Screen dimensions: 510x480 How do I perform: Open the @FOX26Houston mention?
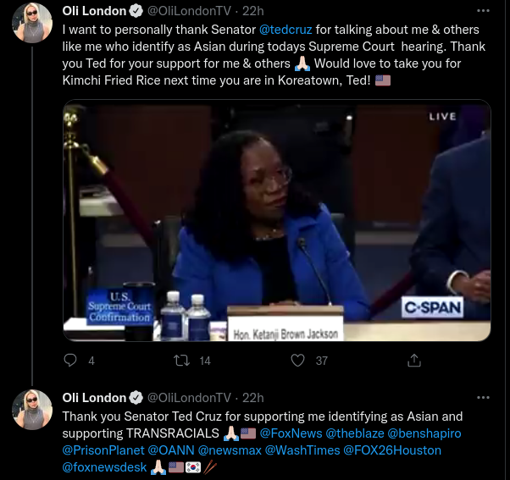coord(392,450)
